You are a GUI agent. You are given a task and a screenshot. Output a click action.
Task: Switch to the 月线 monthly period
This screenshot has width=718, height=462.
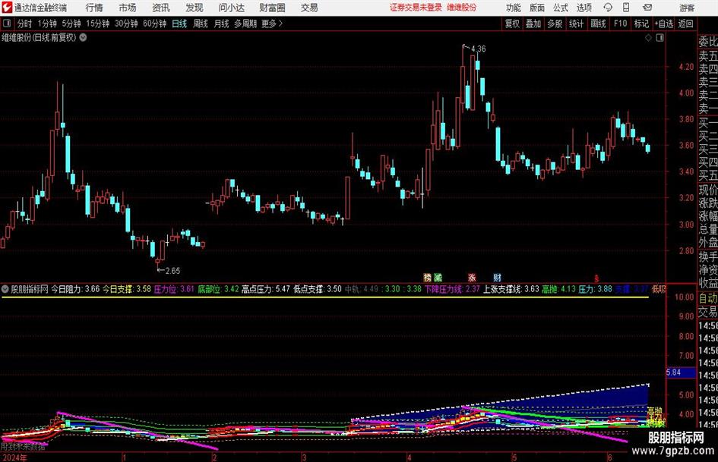tap(221, 24)
